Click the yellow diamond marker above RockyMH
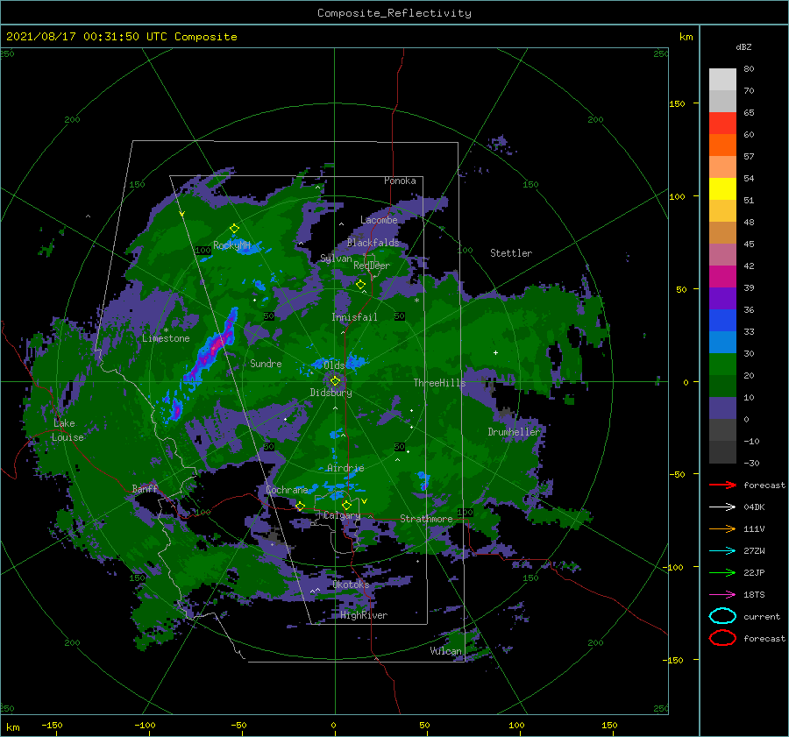The image size is (789, 737). pos(234,229)
